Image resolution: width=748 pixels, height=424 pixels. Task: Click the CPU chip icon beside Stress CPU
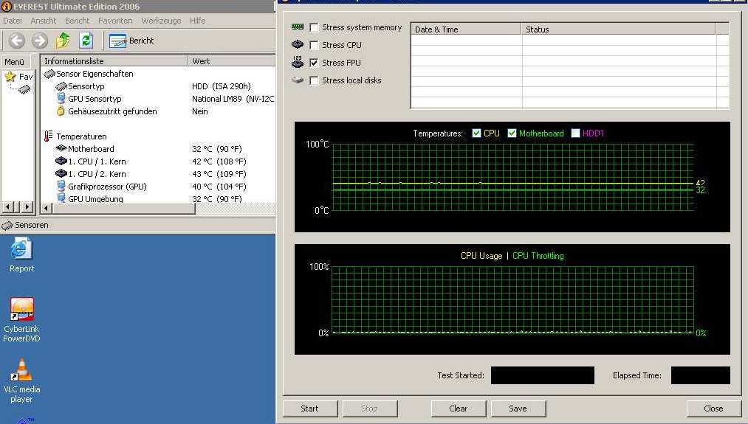(x=297, y=44)
